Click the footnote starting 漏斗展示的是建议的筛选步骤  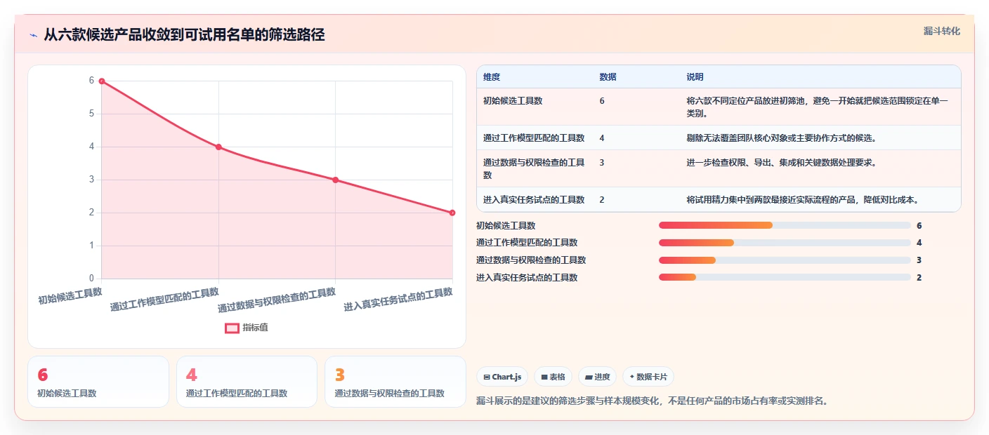[653, 401]
